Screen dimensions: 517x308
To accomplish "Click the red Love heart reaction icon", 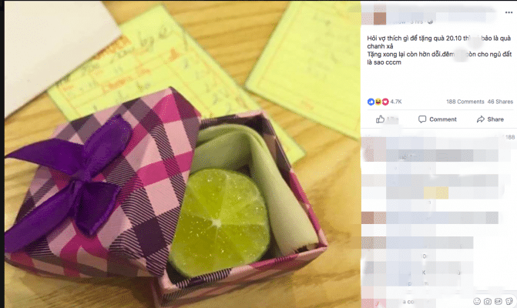I will click(x=385, y=102).
